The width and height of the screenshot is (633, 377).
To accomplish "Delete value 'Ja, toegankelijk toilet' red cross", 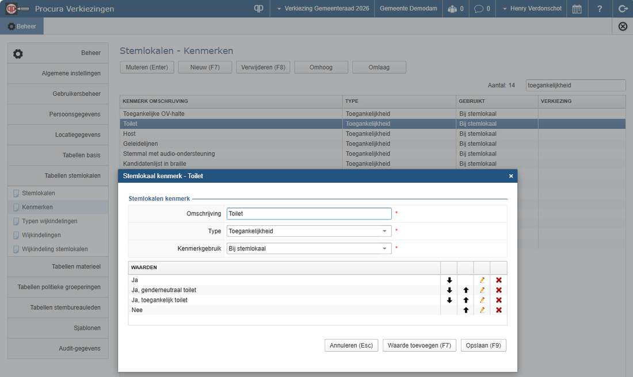I will tap(499, 300).
